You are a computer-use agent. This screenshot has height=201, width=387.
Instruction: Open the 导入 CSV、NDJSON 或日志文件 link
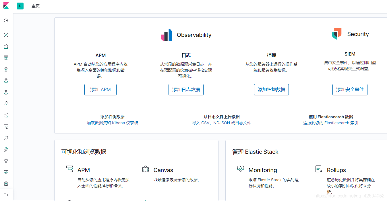222,123
